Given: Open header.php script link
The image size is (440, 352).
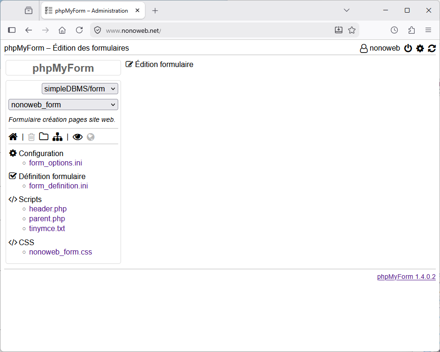Looking at the screenshot, I should pos(48,209).
